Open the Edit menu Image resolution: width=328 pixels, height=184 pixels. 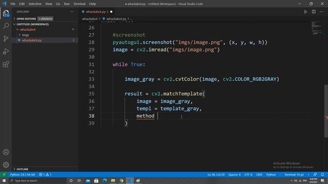click(22, 4)
